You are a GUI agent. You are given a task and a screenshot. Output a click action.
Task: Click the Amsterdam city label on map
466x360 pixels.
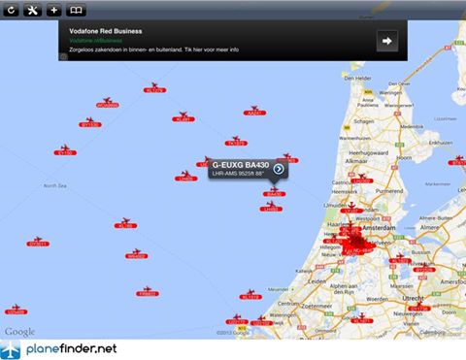coord(379,228)
